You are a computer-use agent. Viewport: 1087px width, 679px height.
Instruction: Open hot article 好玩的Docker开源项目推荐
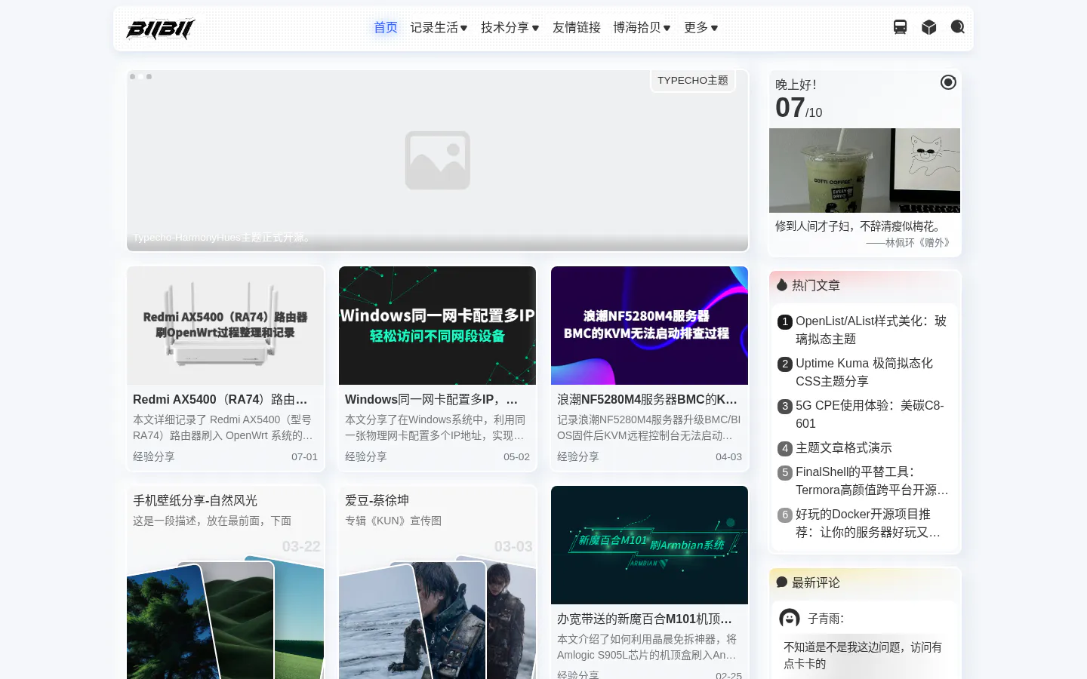click(x=868, y=523)
